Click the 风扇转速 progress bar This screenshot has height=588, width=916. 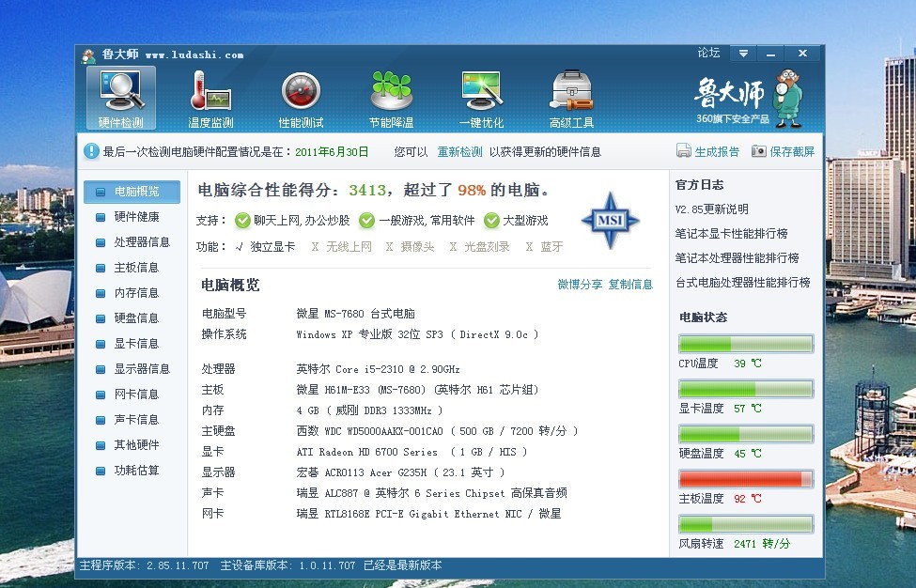point(746,524)
